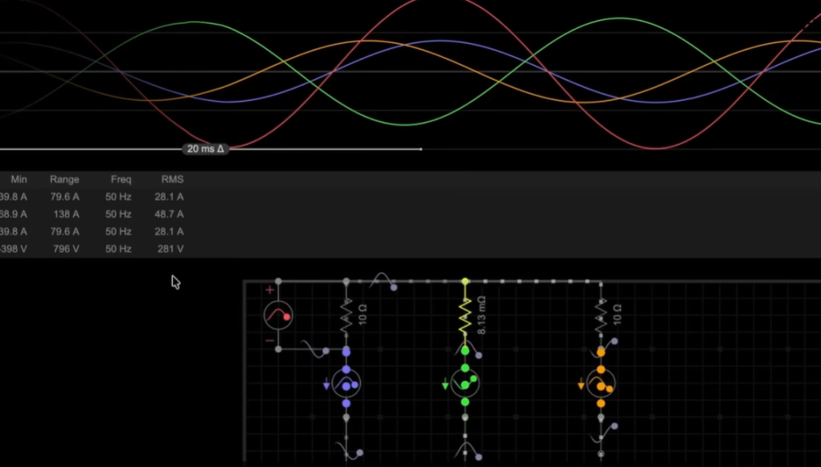Select the red AC voltage source
Screen dimensions: 821x467
click(278, 316)
